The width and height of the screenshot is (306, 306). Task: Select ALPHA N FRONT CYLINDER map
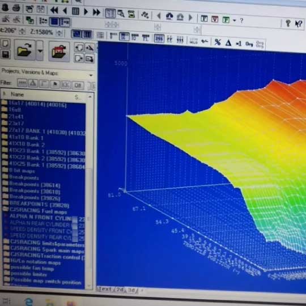coord(40,218)
